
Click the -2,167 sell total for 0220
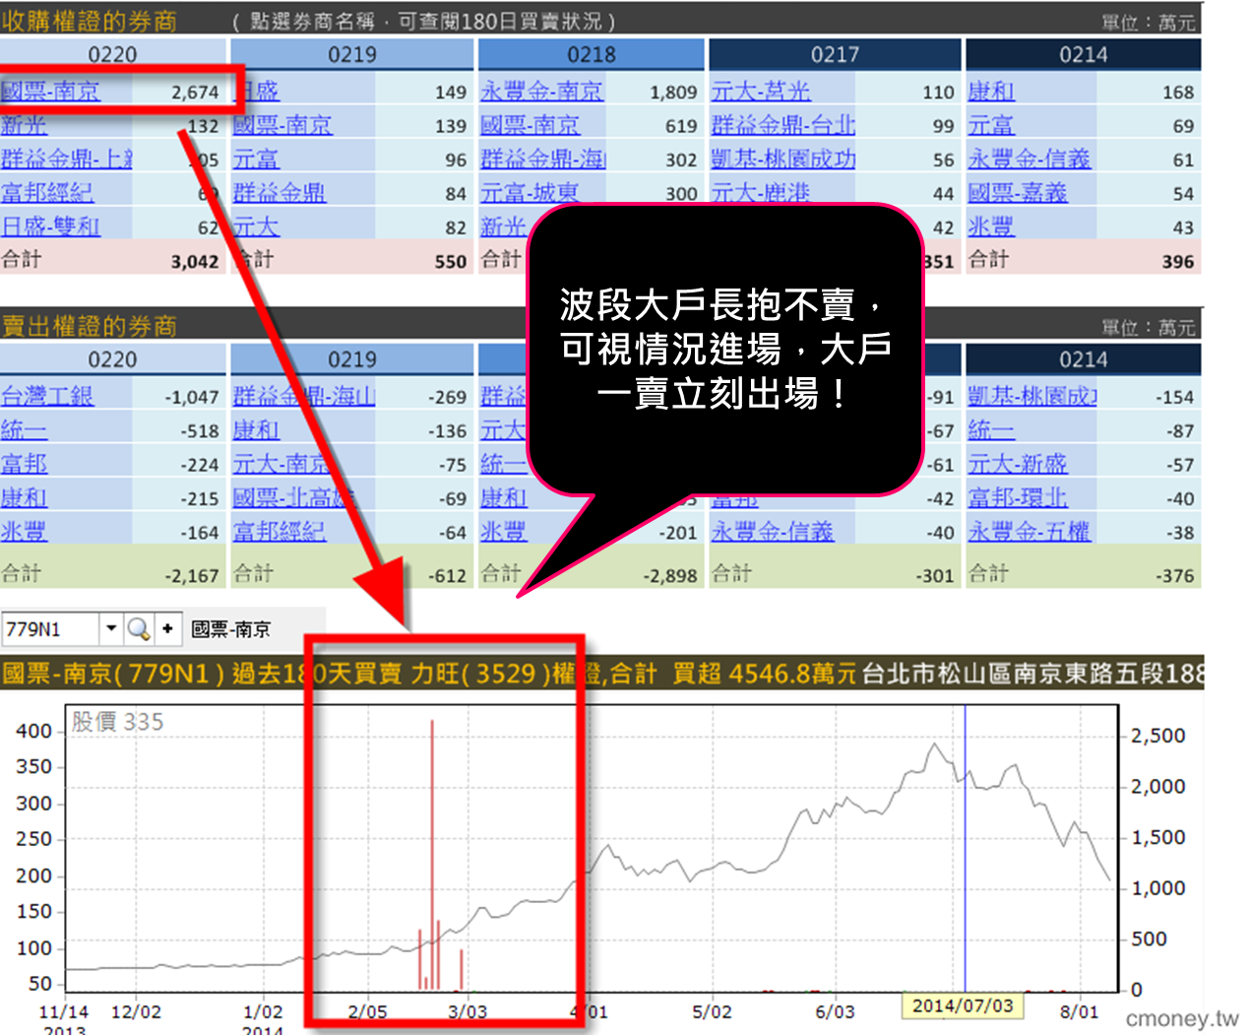(x=191, y=576)
